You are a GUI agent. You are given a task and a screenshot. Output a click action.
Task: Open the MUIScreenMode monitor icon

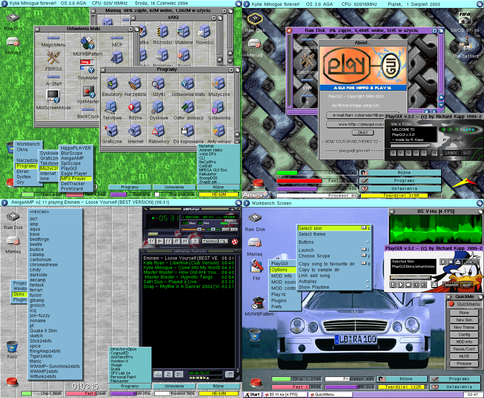point(53,99)
